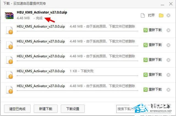The height and width of the screenshot is (116, 176).
Task: Retry the failed 1 KB download
Action: pos(153,75)
